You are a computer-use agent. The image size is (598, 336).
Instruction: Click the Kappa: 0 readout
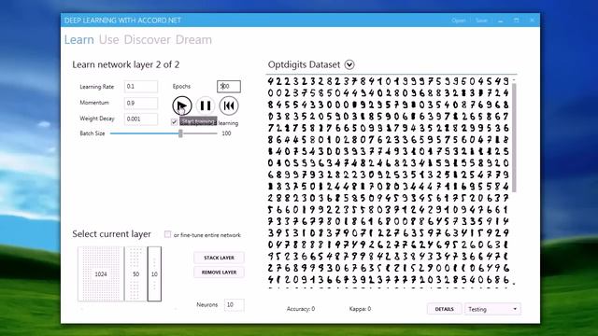360,309
